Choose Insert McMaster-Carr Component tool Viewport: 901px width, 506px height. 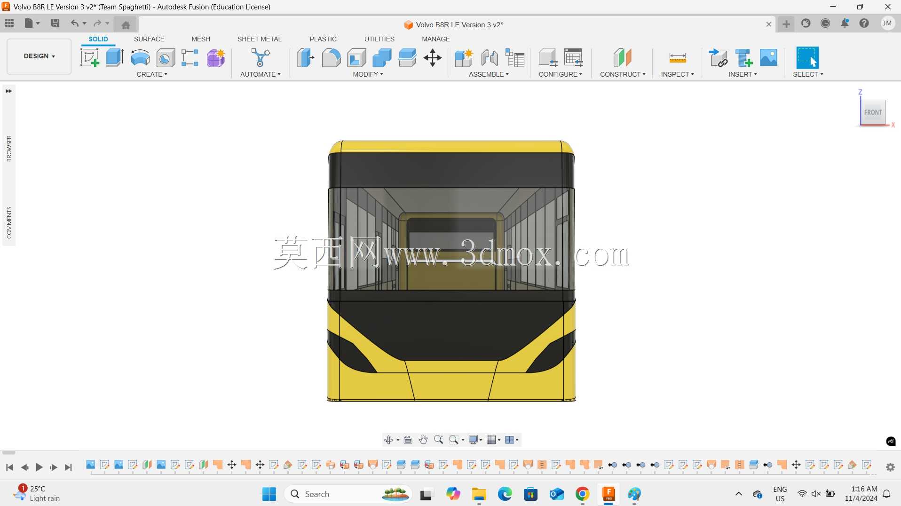pos(744,58)
